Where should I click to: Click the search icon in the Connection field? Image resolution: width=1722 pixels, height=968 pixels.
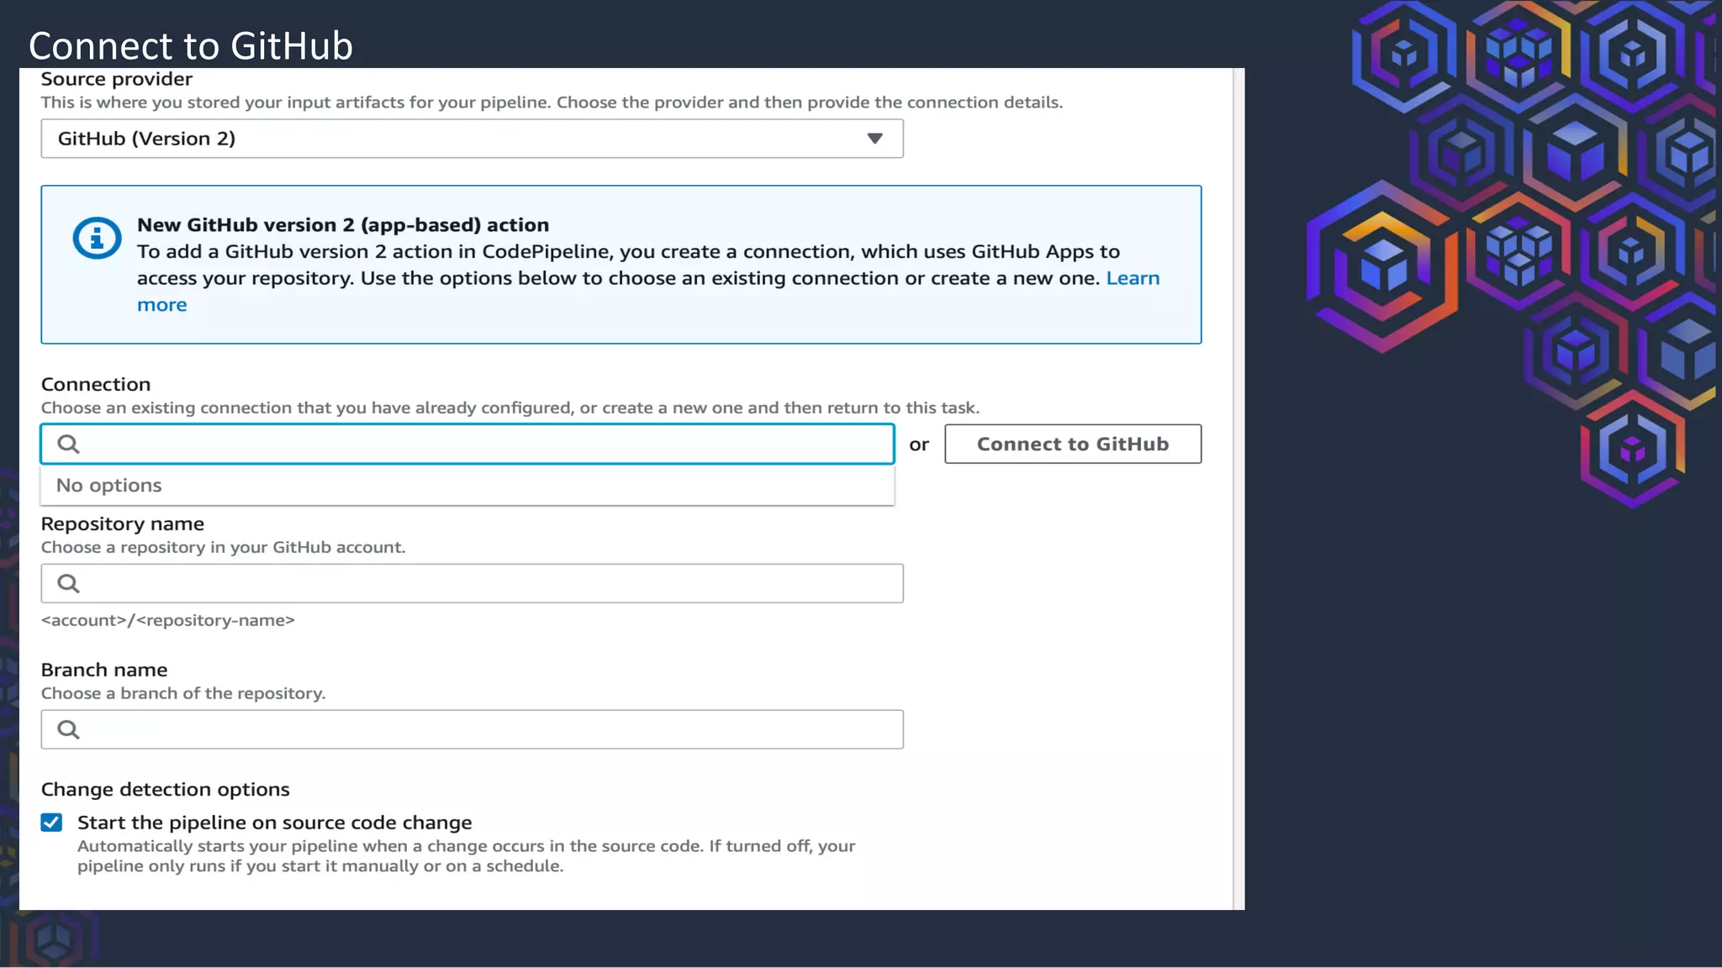[x=68, y=444]
